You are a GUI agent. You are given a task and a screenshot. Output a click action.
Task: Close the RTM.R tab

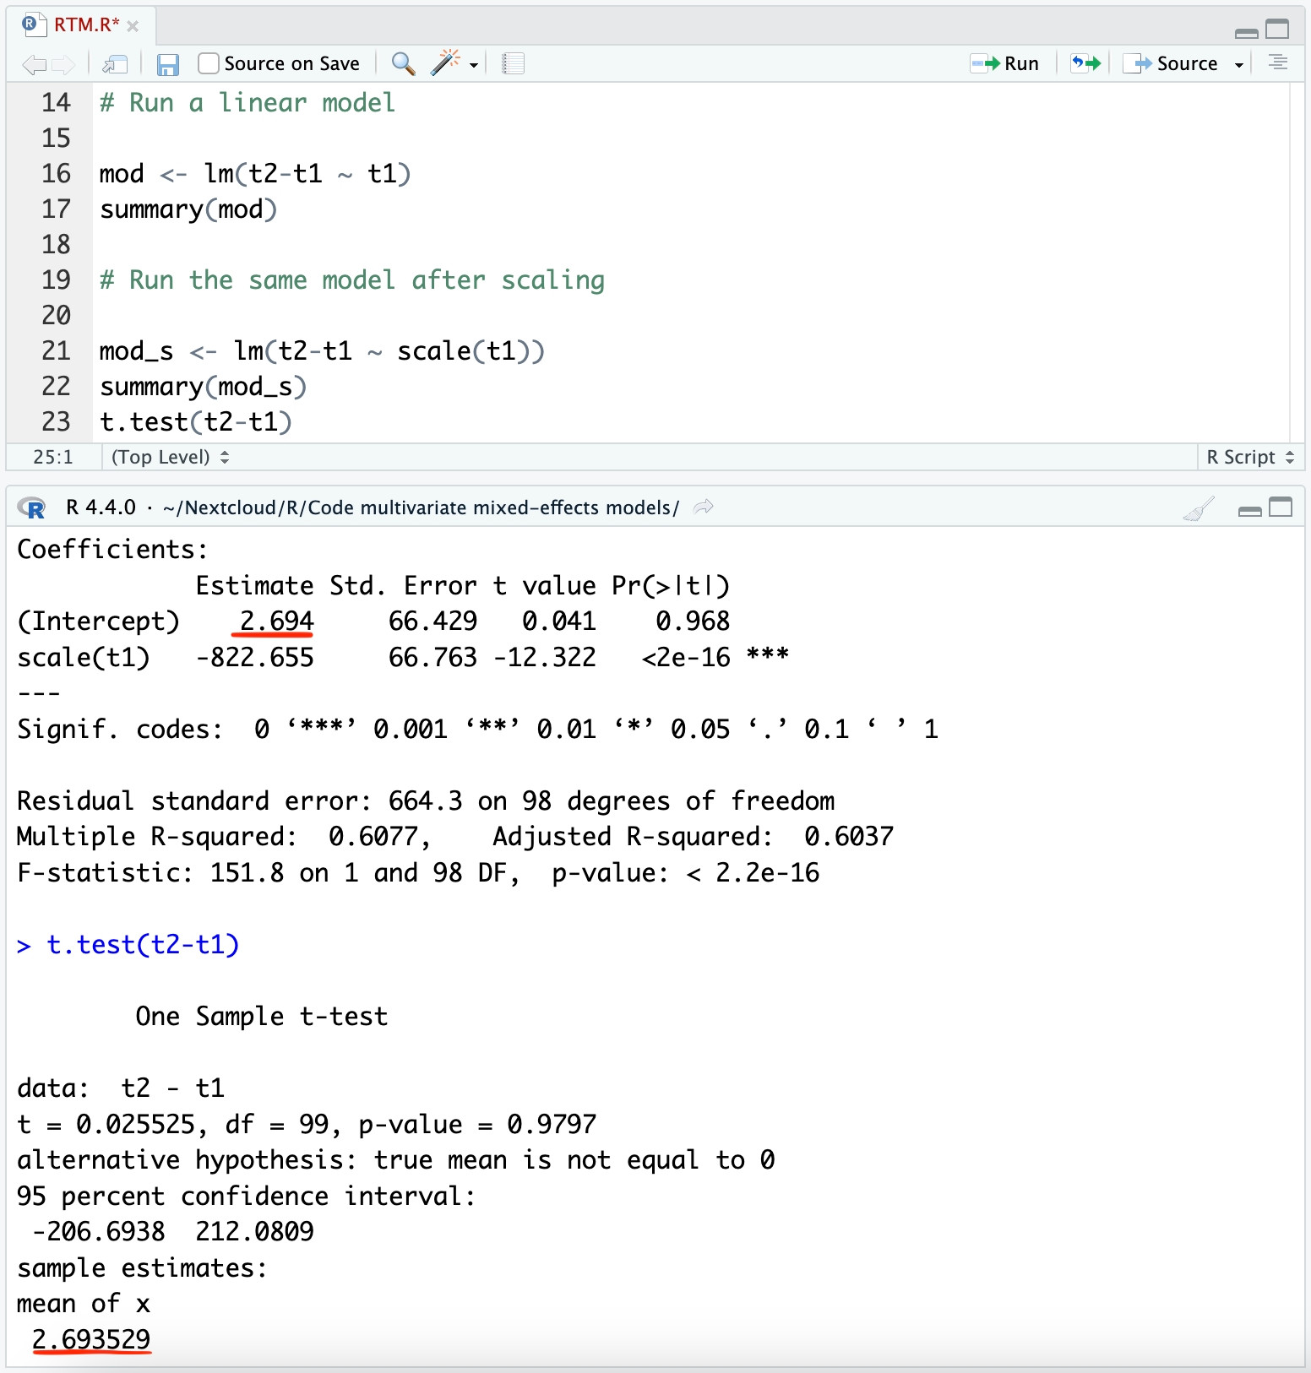(x=133, y=26)
